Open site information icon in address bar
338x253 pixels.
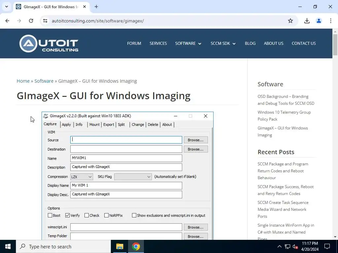tap(45, 21)
